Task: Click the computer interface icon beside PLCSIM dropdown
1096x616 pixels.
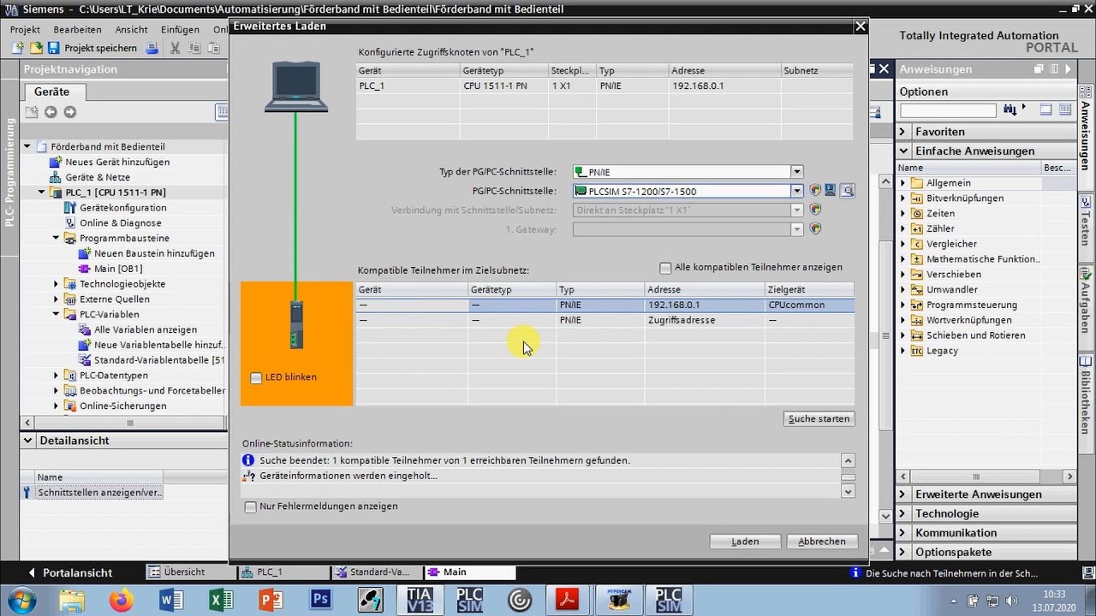Action: coord(831,191)
